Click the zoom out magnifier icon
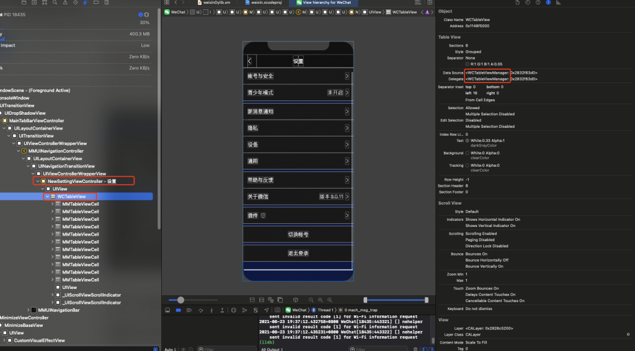The width and height of the screenshot is (635, 351). click(x=309, y=300)
